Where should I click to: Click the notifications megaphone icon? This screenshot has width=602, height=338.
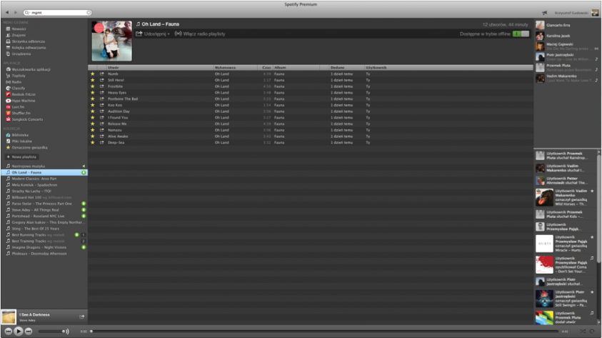point(544,13)
